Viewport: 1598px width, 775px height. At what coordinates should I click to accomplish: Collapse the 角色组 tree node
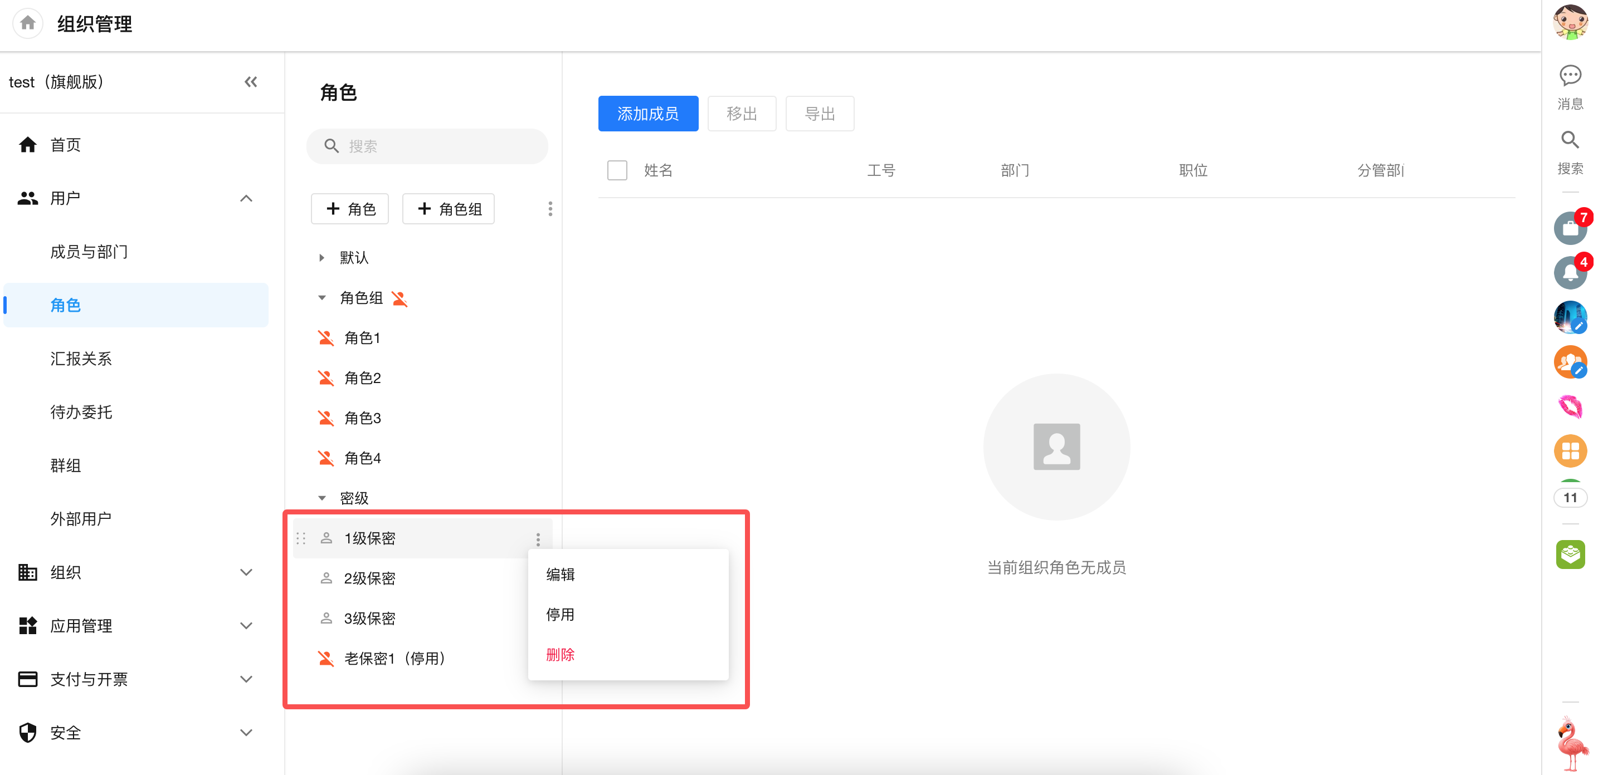pyautogui.click(x=321, y=298)
